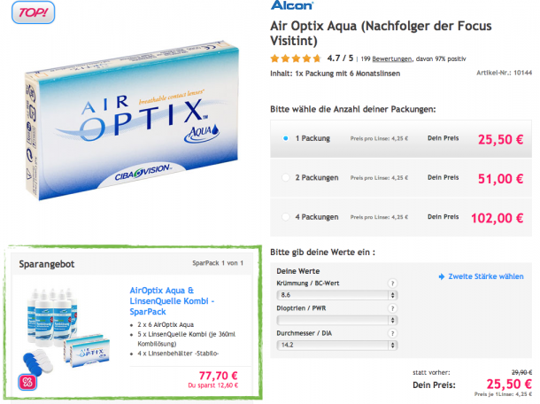
Task: Open the Krümmung dropdown showing 8.6
Action: pyautogui.click(x=337, y=295)
